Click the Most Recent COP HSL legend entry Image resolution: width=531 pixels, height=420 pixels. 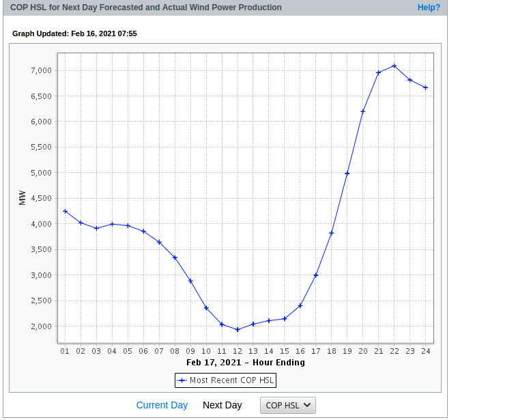pyautogui.click(x=225, y=380)
